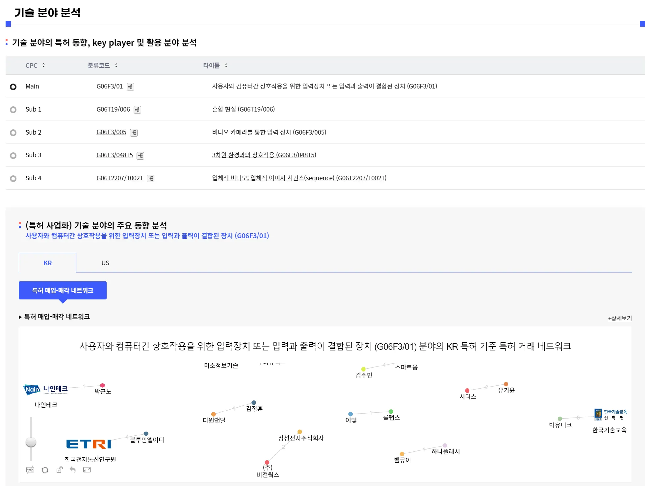Sort by 분류코드 column arrows
This screenshot has width=652, height=486.
click(x=116, y=65)
